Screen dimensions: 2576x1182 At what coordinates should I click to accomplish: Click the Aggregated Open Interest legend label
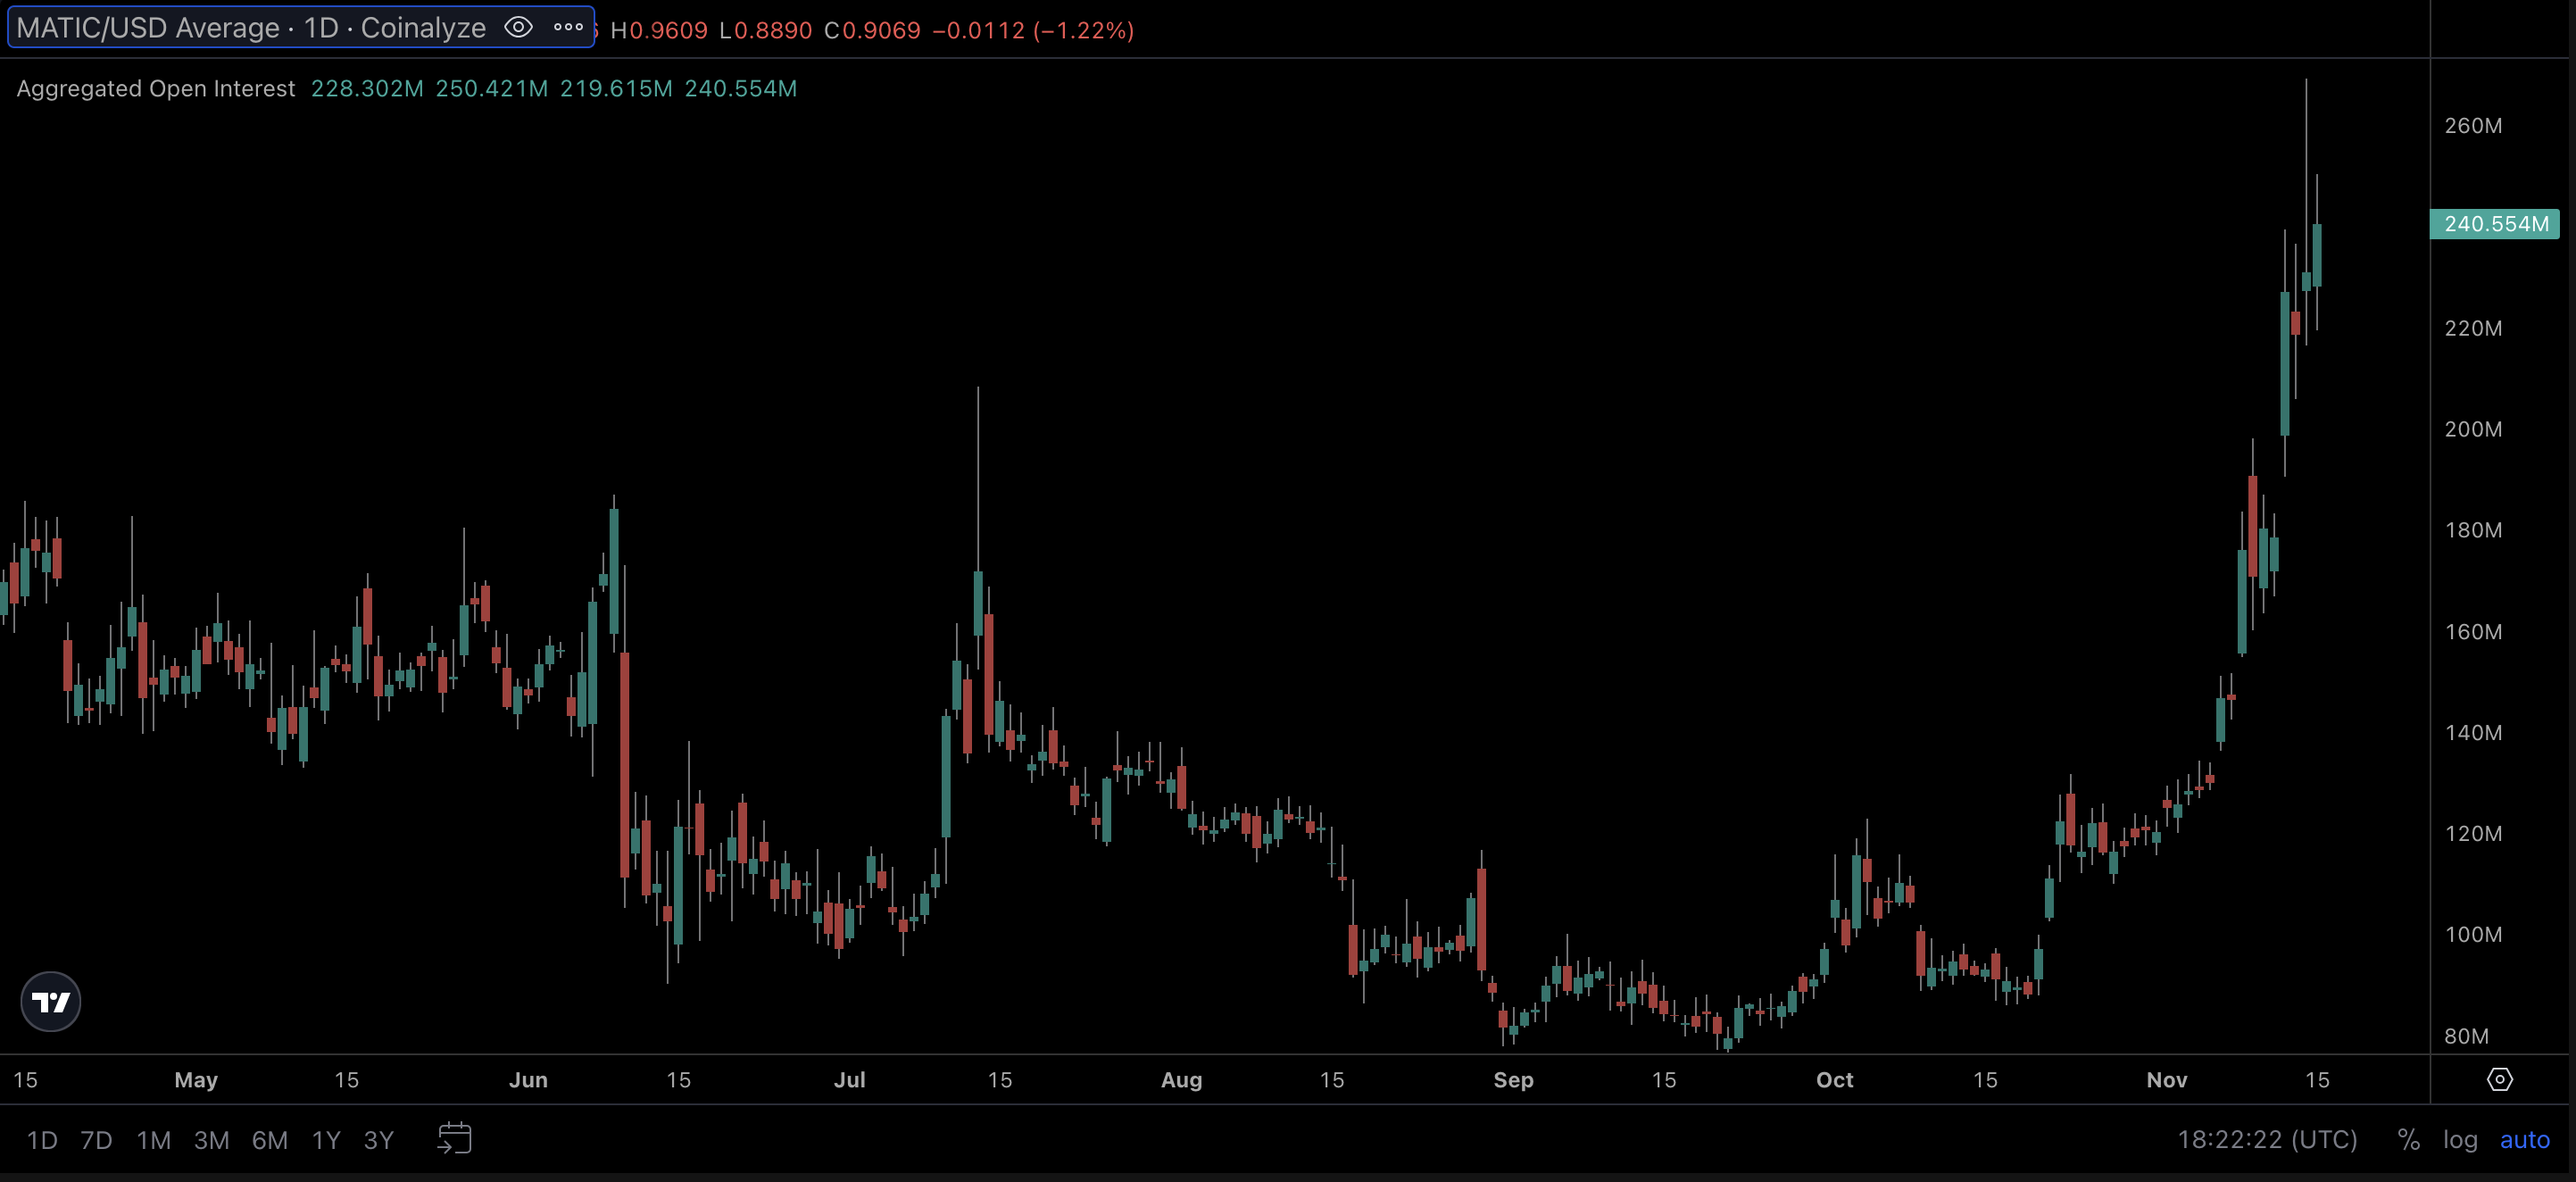point(156,89)
